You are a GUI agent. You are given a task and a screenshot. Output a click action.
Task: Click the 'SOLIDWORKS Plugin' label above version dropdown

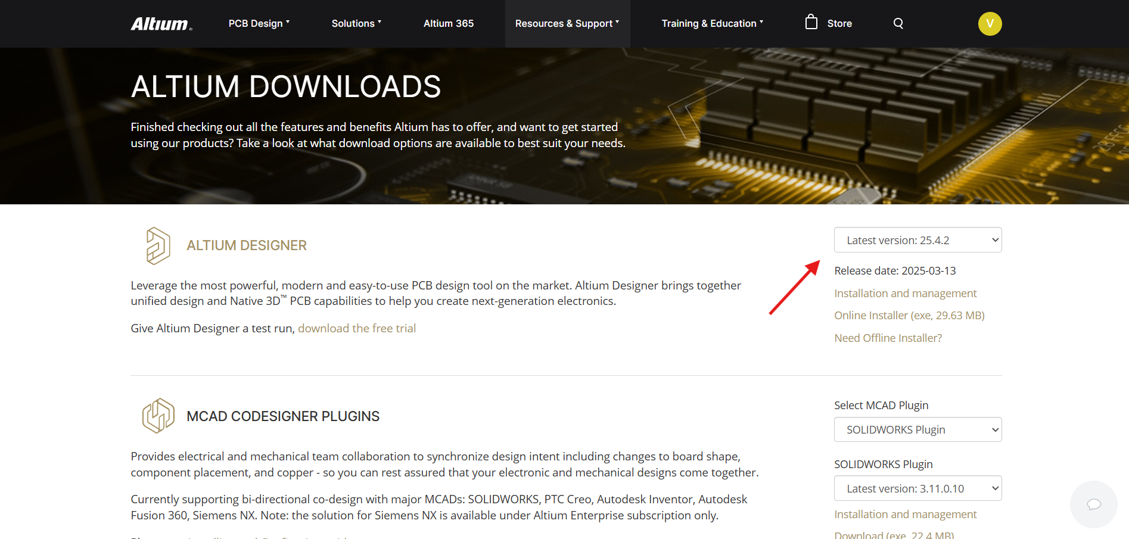click(x=883, y=464)
